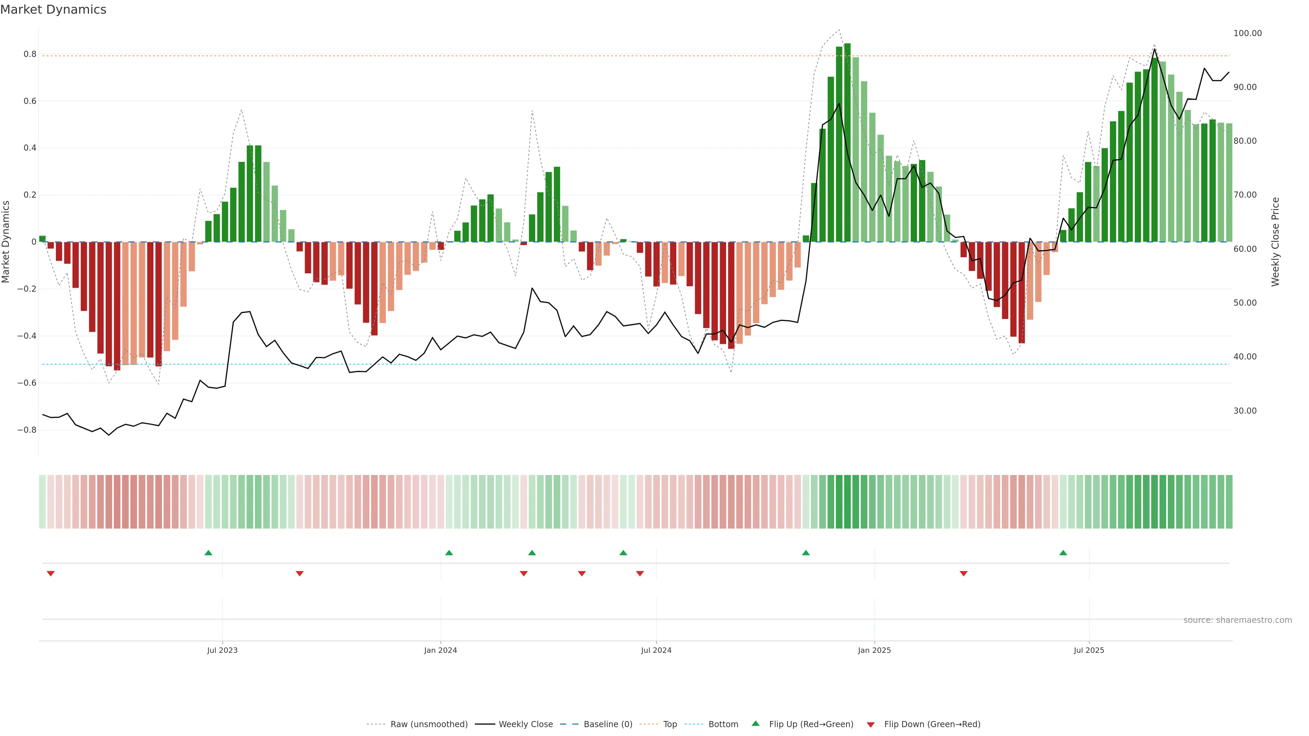This screenshot has height=736, width=1309.
Task: Toggle the Bottom threshold legend item
Action: coord(723,724)
